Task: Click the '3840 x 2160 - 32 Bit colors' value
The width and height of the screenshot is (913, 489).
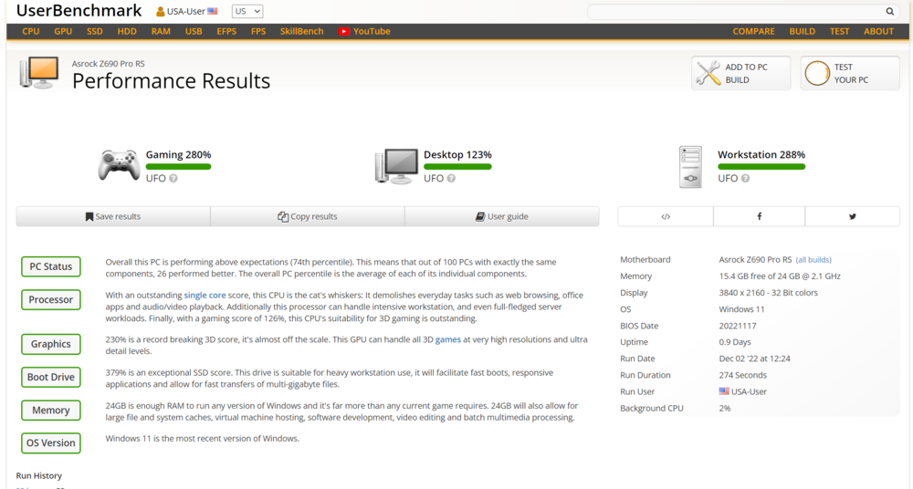Action: pyautogui.click(x=768, y=293)
